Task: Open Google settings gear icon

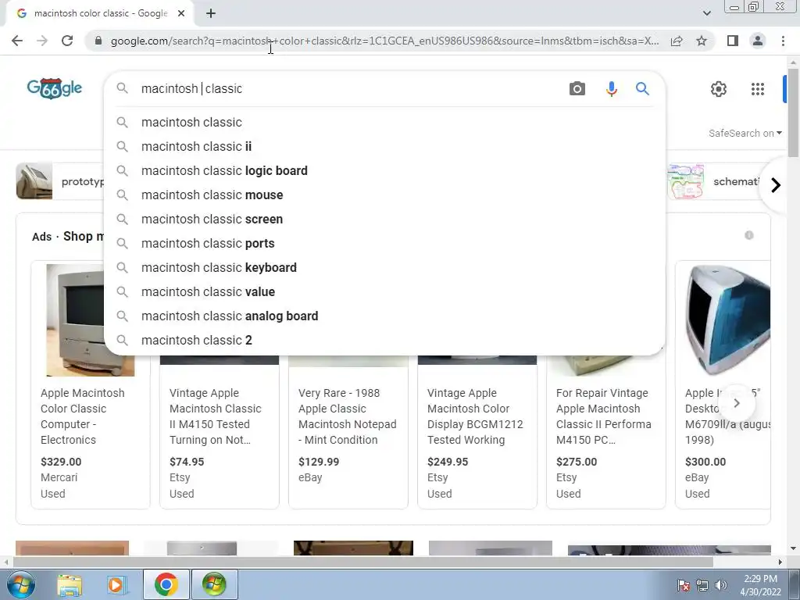Action: pyautogui.click(x=719, y=89)
